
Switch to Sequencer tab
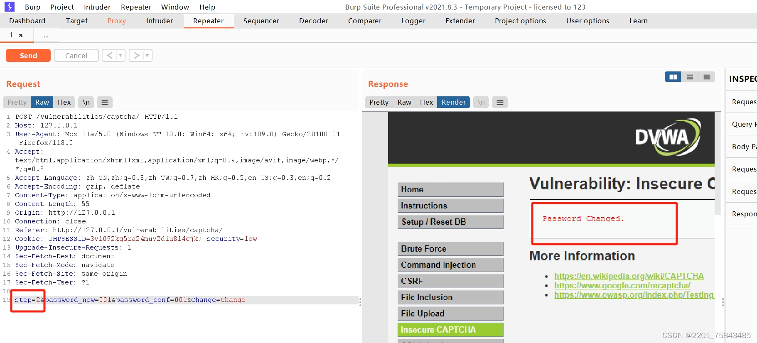(x=261, y=21)
